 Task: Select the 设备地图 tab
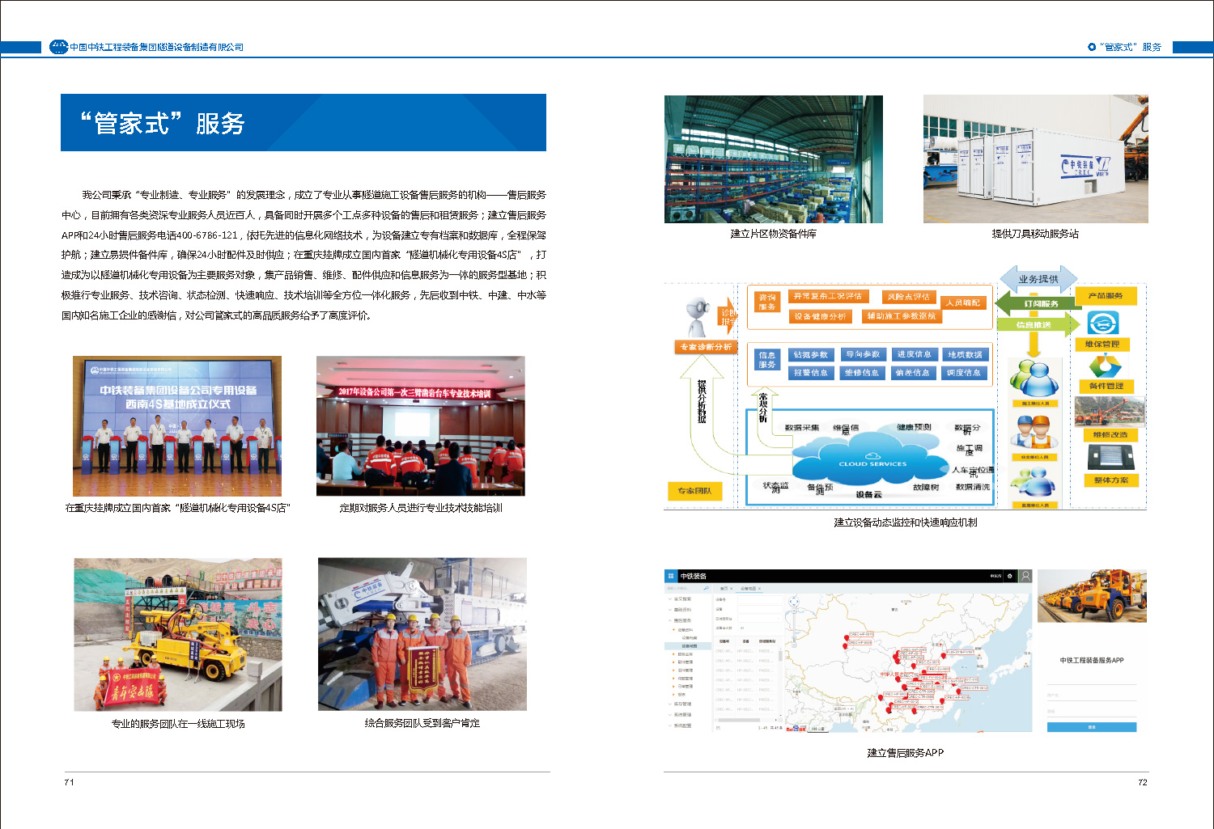pyautogui.click(x=749, y=588)
